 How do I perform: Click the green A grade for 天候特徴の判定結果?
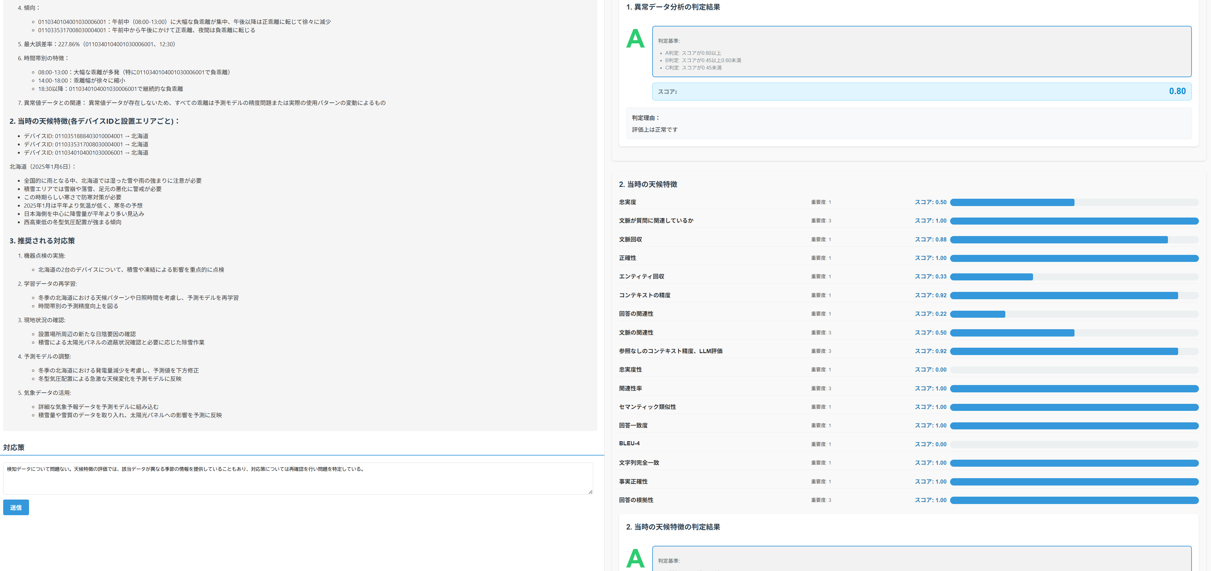pyautogui.click(x=635, y=558)
